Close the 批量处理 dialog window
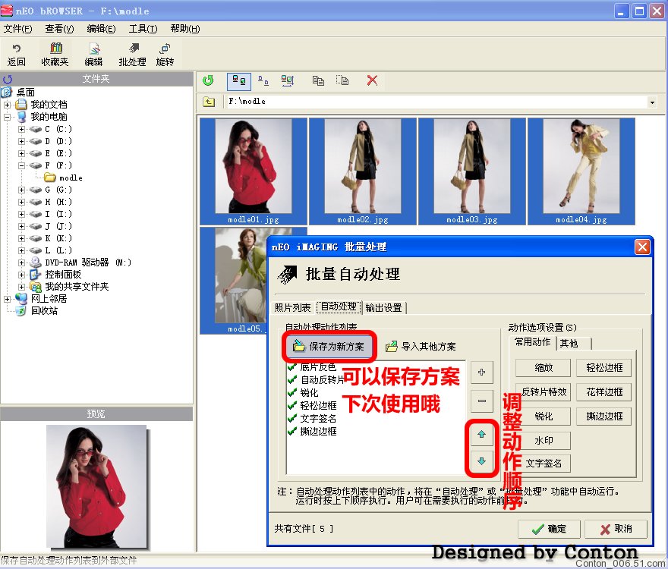 point(642,247)
